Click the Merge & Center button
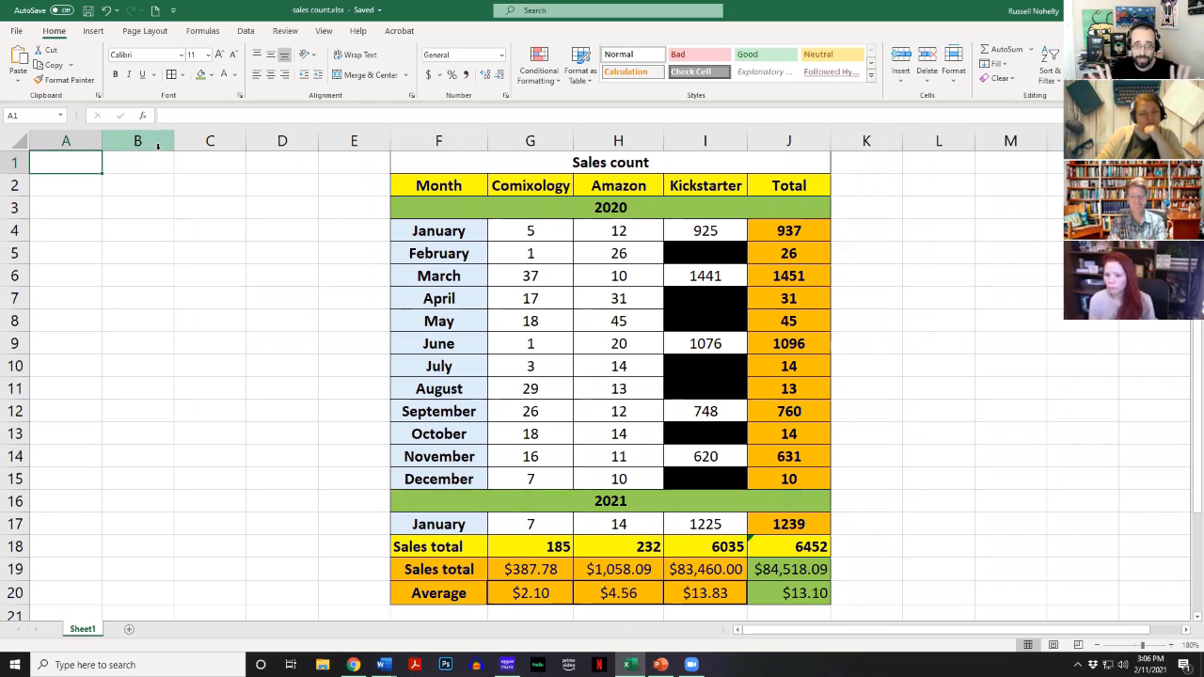This screenshot has width=1204, height=677. point(365,74)
